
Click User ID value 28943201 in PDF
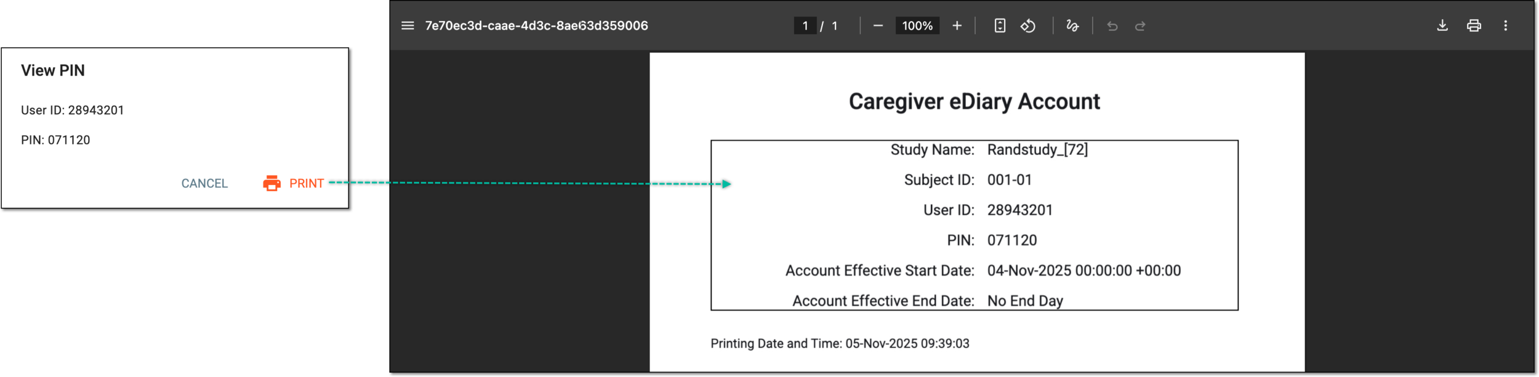click(x=1020, y=210)
